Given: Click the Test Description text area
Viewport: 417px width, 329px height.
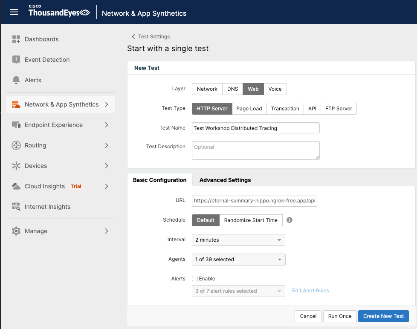Looking at the screenshot, I should (x=255, y=150).
